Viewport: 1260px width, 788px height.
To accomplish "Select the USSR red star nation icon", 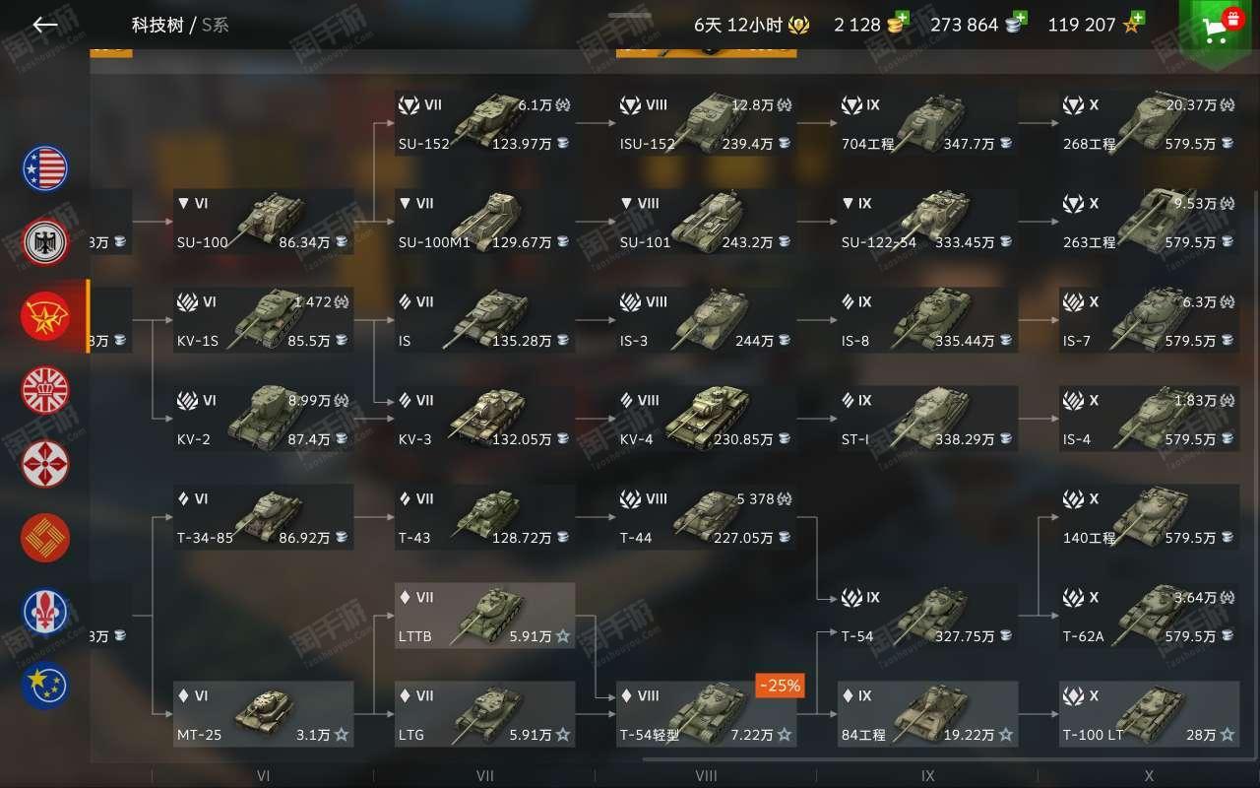I will click(45, 316).
